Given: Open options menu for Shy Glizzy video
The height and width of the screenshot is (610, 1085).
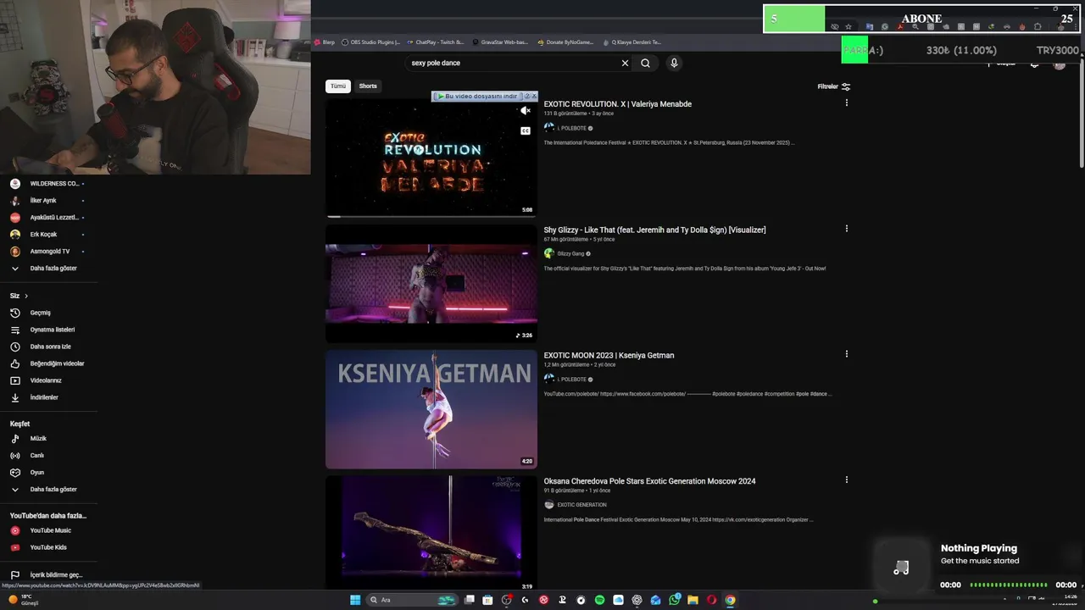Looking at the screenshot, I should click(846, 229).
